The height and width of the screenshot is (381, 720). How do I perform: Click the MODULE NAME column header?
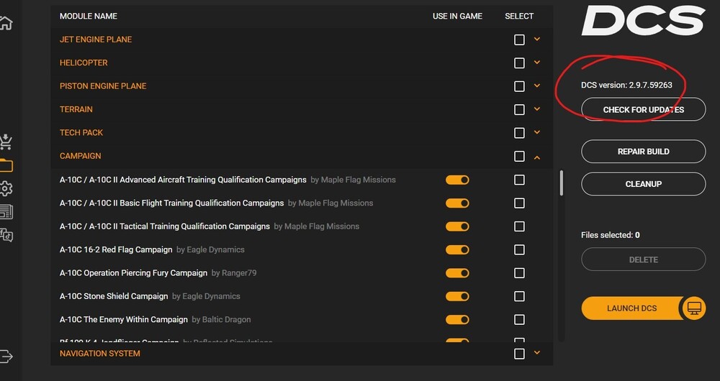[88, 16]
